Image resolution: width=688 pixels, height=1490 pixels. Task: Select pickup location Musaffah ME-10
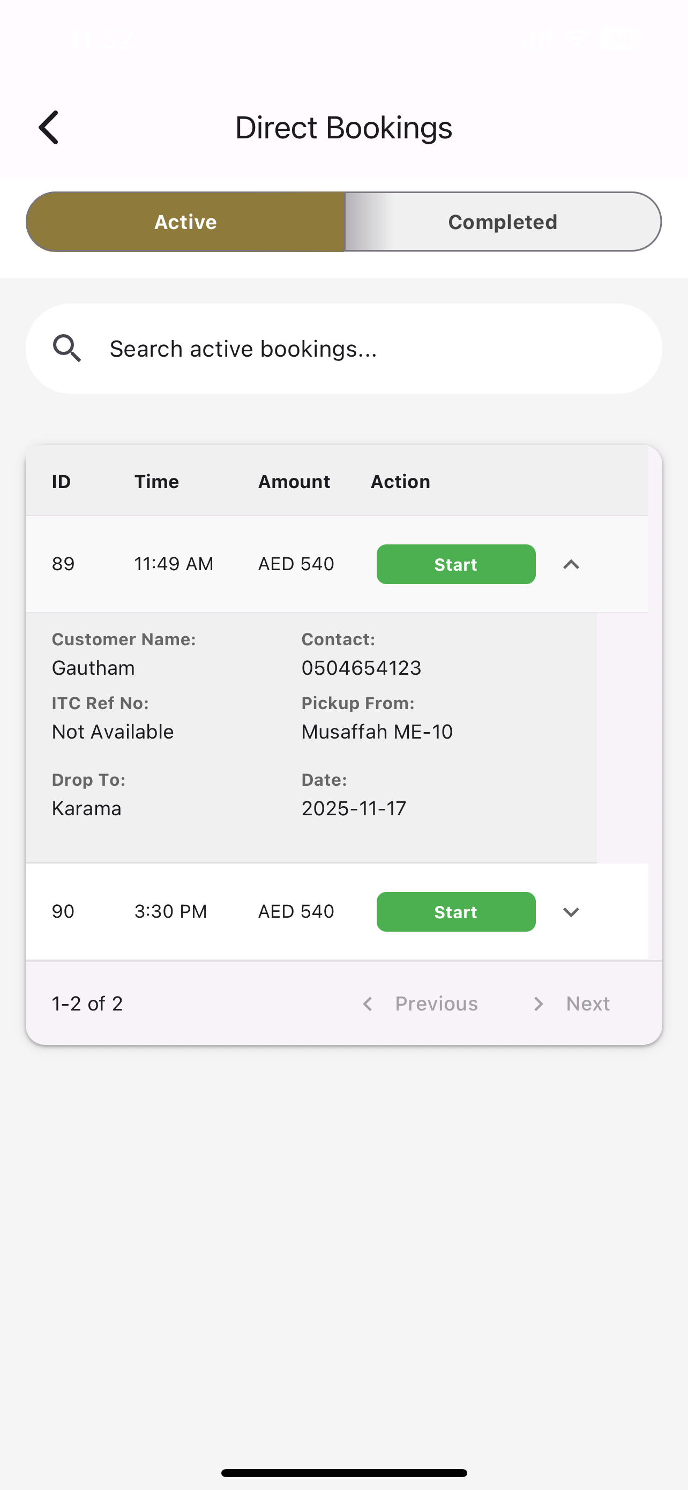click(x=377, y=732)
